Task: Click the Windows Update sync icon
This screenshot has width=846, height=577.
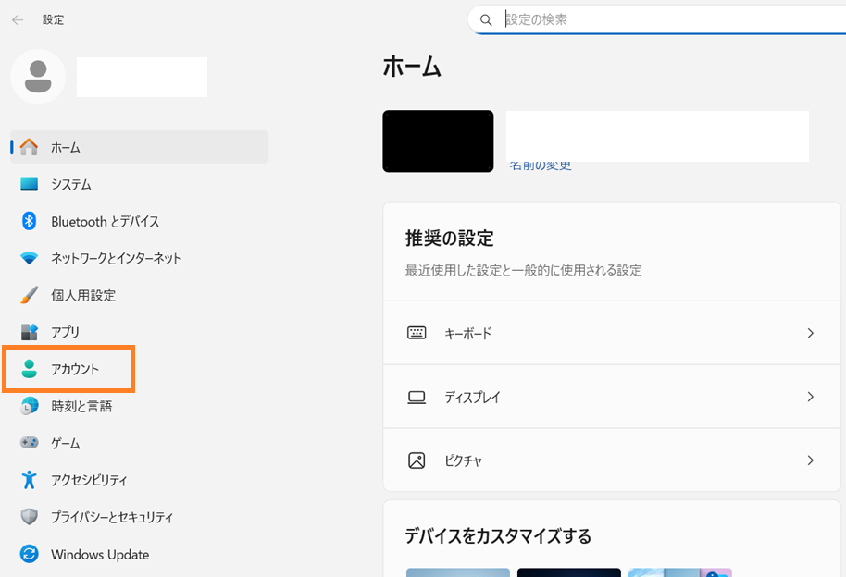Action: 29,554
